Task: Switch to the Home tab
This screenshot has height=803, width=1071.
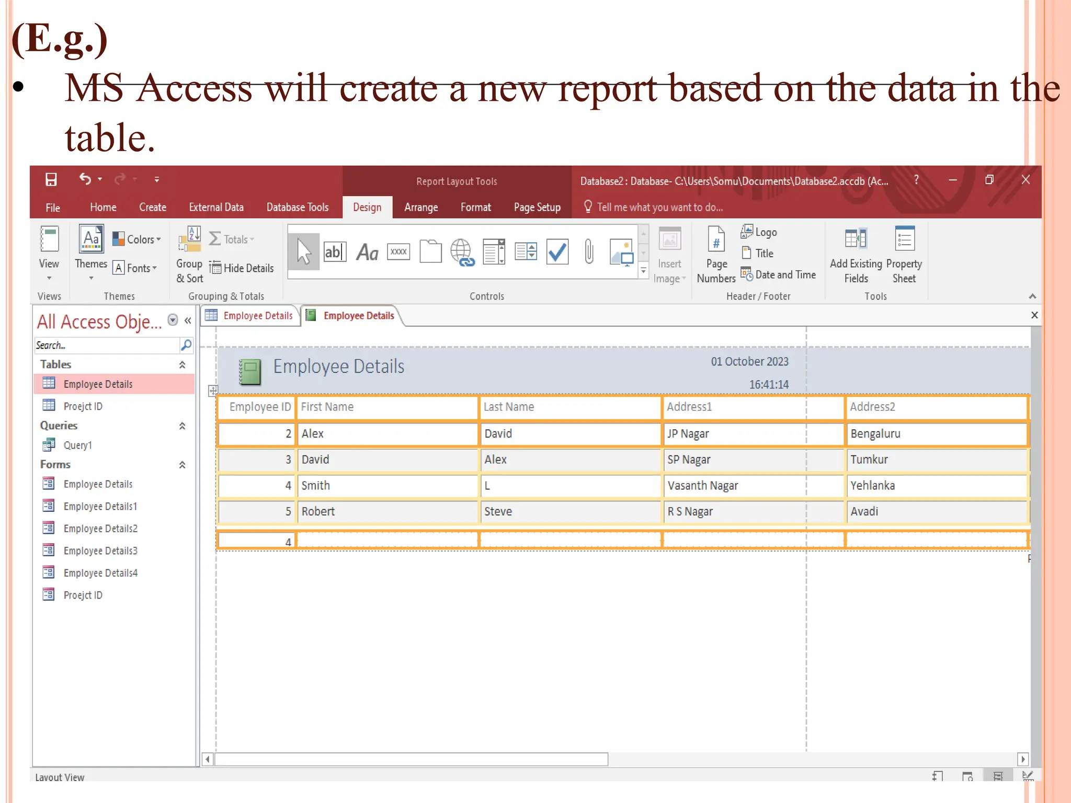Action: click(x=103, y=208)
